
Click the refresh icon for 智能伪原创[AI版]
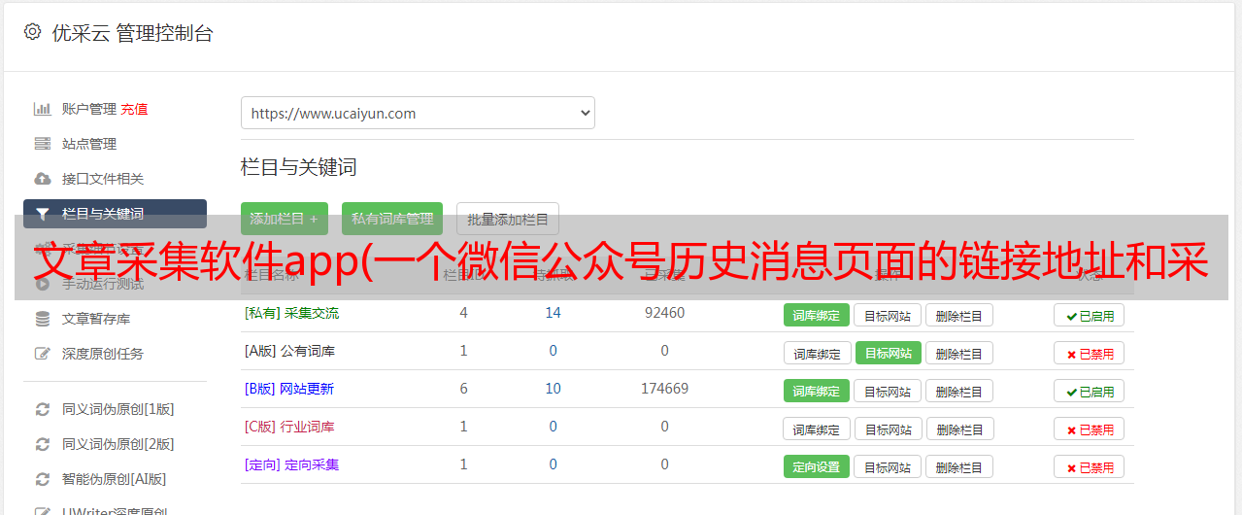coord(42,479)
